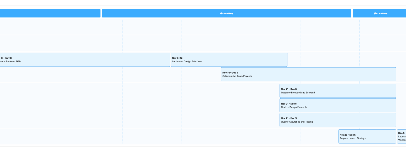Select the December month header bar
This screenshot has width=406, height=152.
tap(380, 13)
